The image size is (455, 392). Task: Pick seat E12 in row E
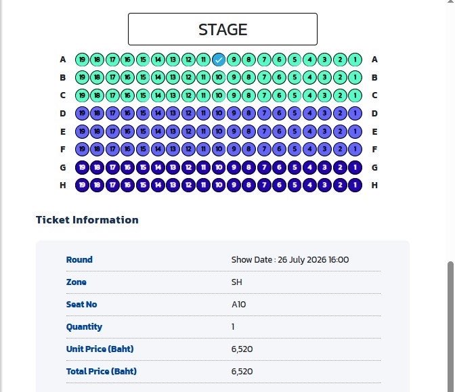tap(188, 131)
